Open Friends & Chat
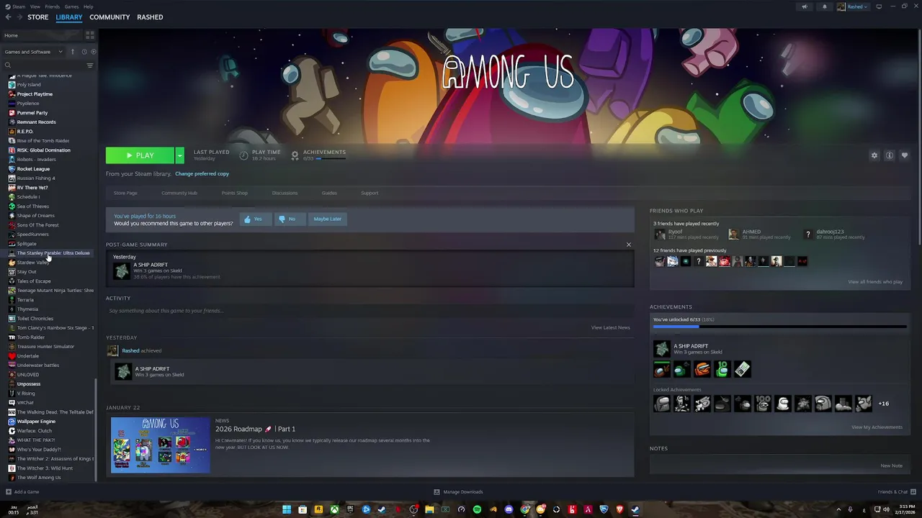 click(896, 492)
